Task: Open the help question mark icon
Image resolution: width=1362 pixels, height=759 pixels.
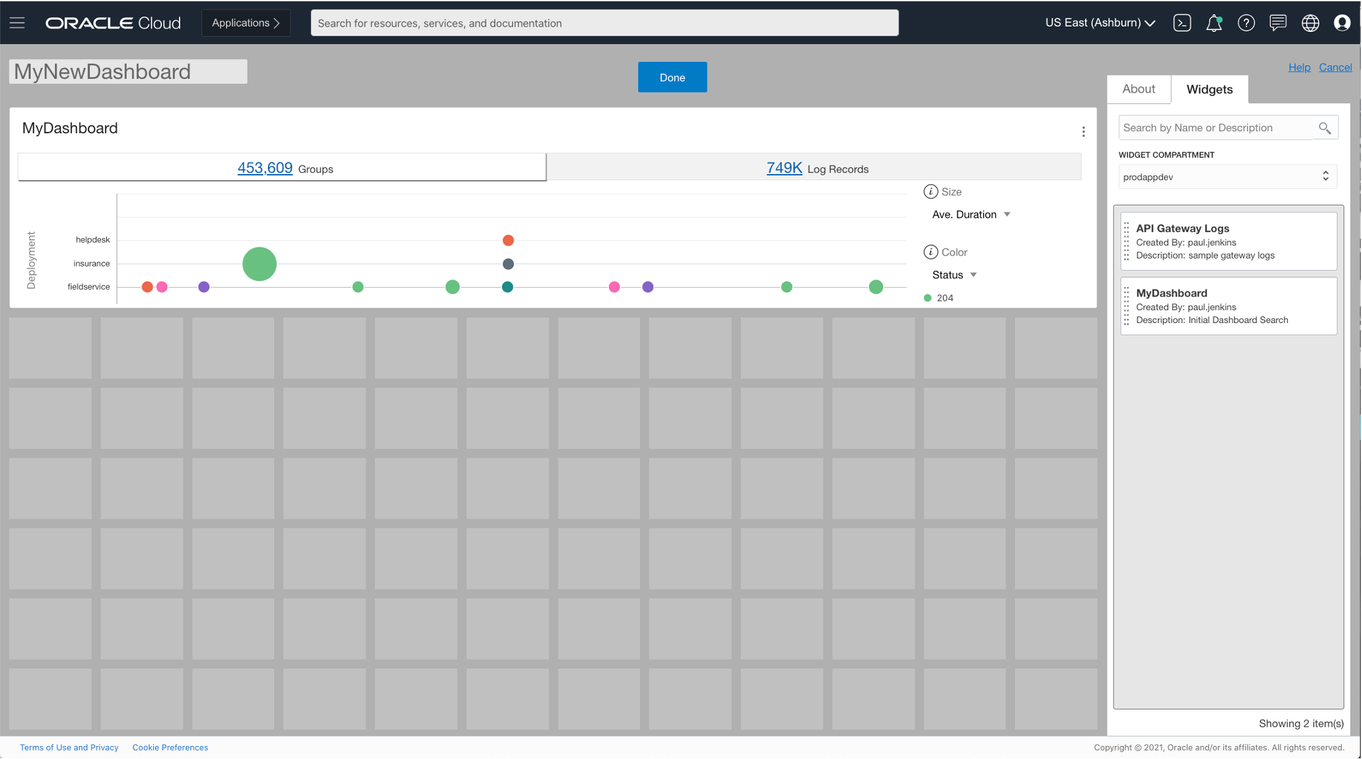Action: click(1246, 22)
